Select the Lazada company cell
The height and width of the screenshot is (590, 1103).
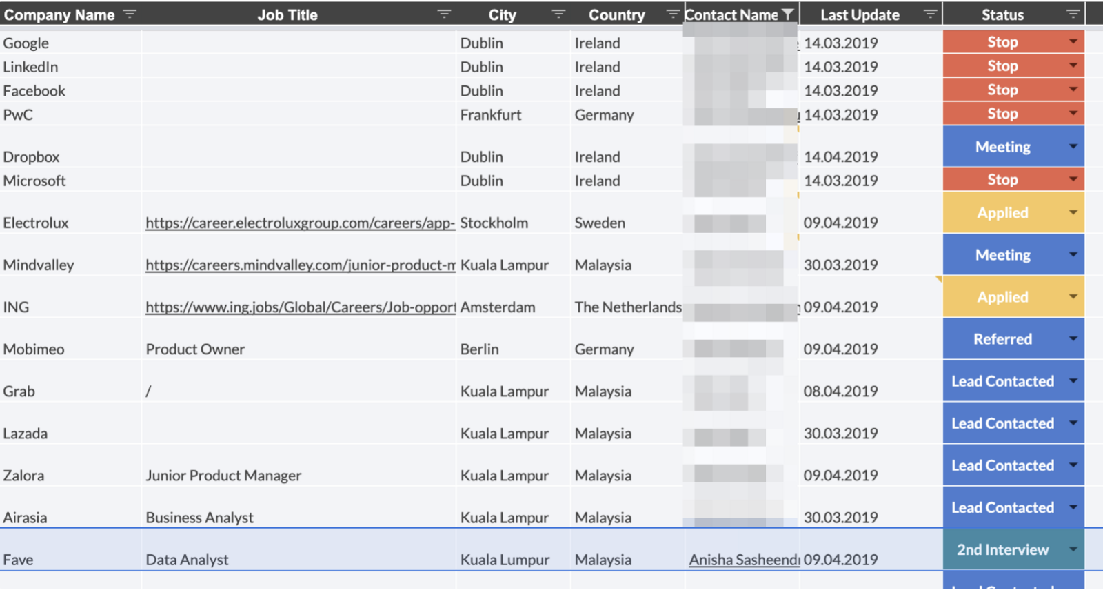(x=70, y=423)
